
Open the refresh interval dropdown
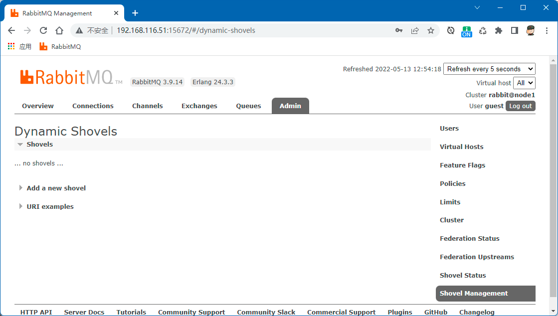[489, 69]
